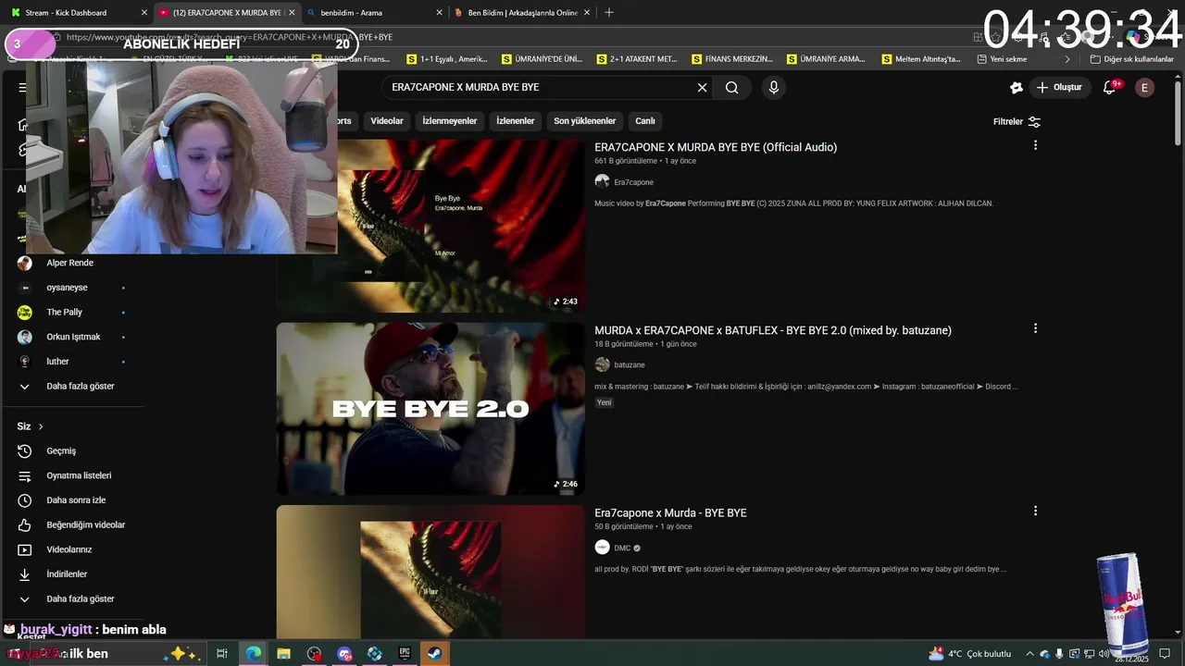Open Epic Games launcher from taskbar
This screenshot has width=1185, height=666.
[x=405, y=653]
